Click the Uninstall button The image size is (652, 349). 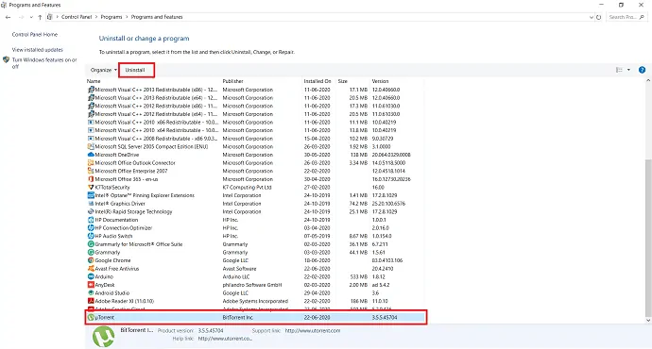pos(135,70)
